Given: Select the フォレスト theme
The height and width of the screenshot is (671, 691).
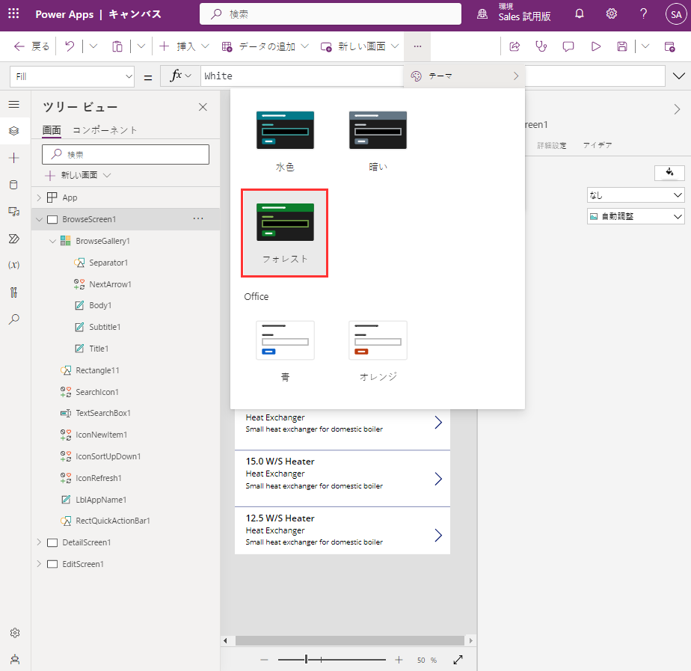Looking at the screenshot, I should pyautogui.click(x=285, y=233).
